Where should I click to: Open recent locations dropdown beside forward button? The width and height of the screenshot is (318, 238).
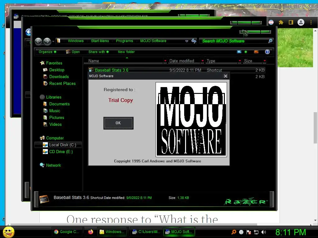click(x=53, y=42)
